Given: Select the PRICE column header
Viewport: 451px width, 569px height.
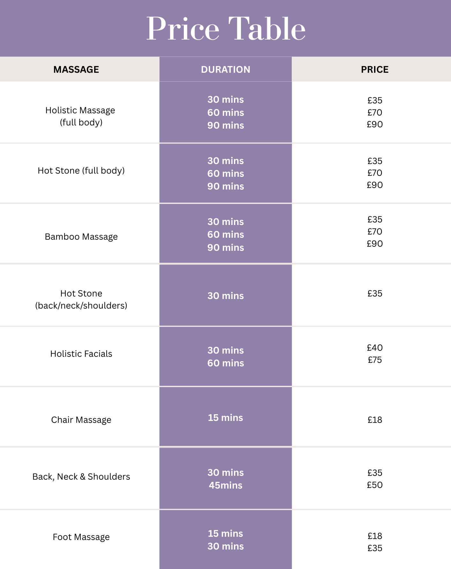Looking at the screenshot, I should pyautogui.click(x=375, y=70).
